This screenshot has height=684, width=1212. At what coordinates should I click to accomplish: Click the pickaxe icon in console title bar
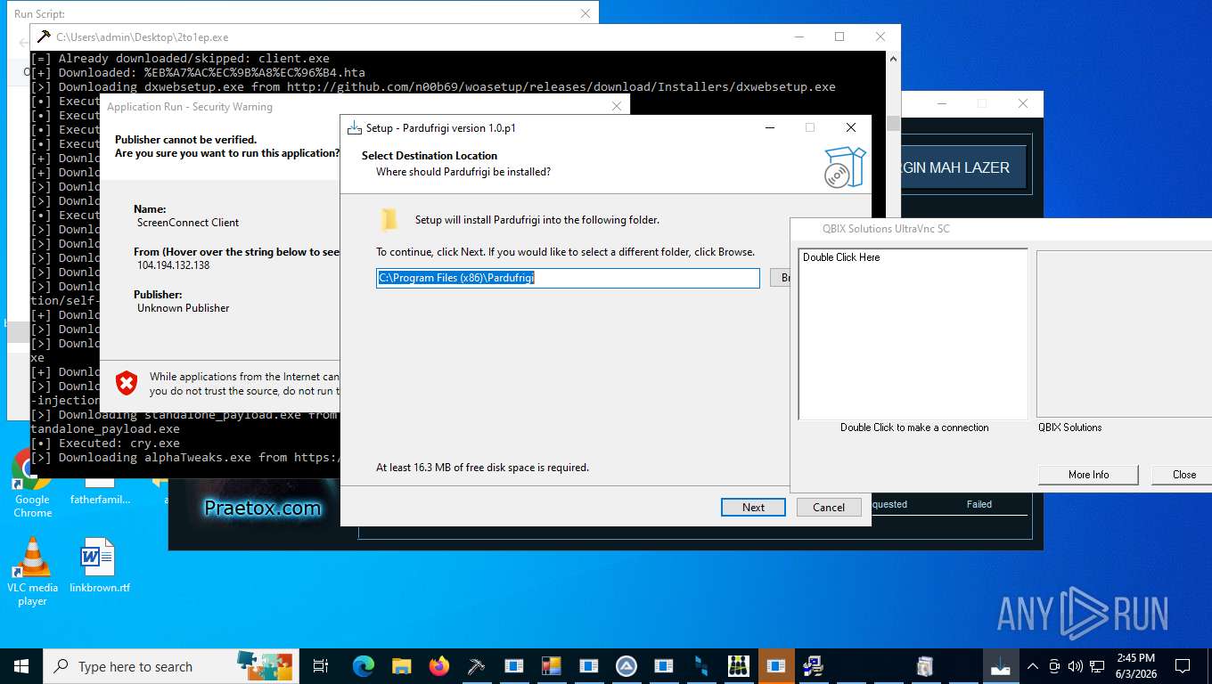[44, 37]
